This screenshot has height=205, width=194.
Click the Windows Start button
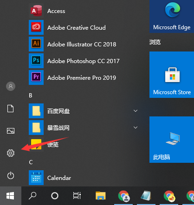click(x=11, y=196)
